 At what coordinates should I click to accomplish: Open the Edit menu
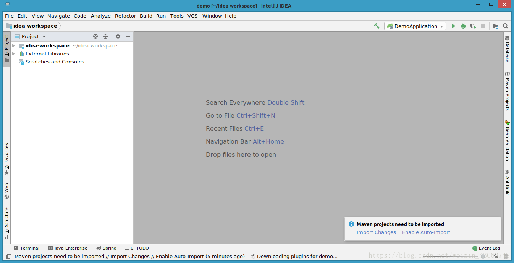(x=23, y=16)
